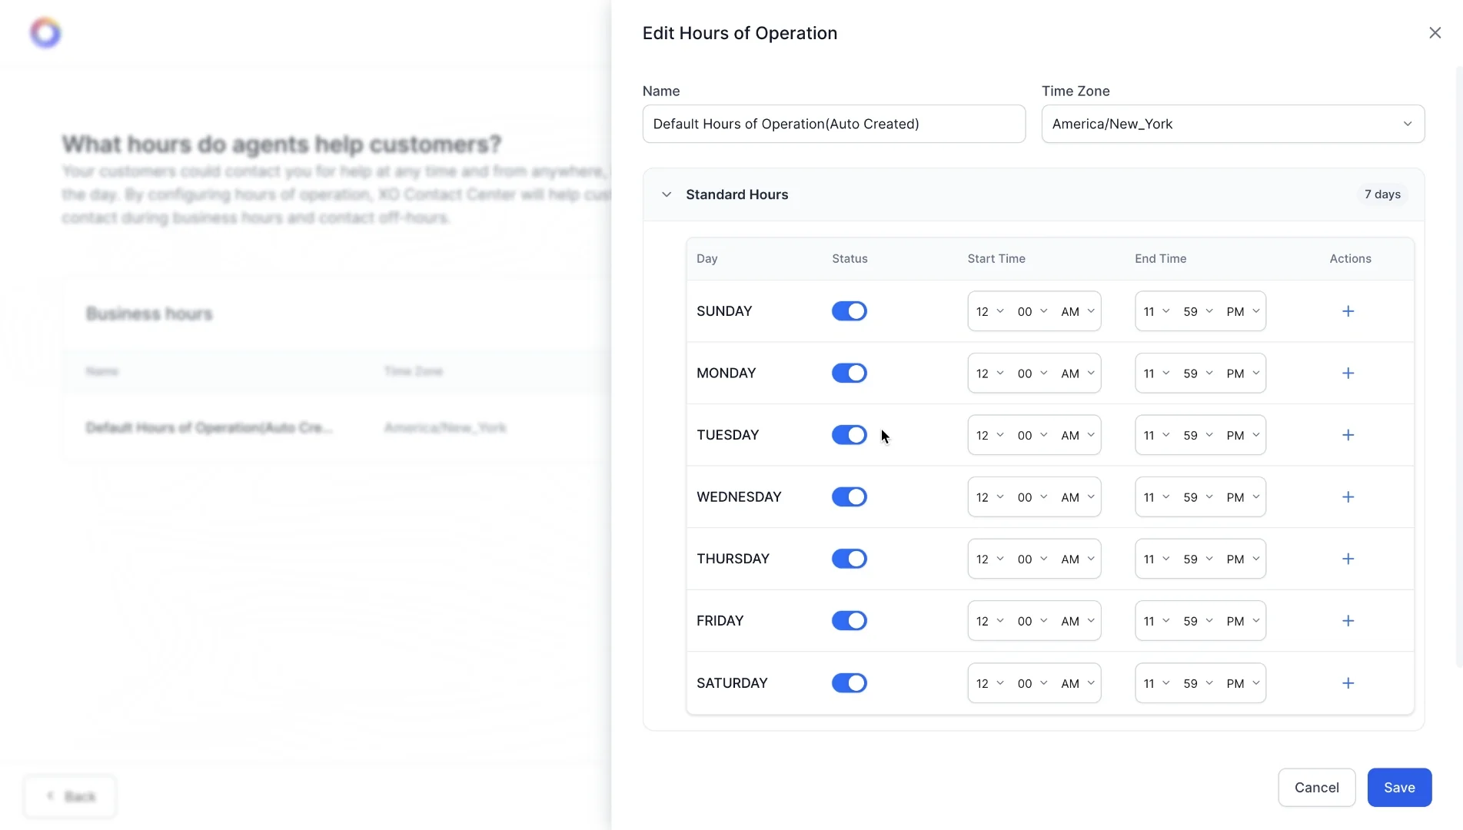Click the colorful app logo in the corner
The height and width of the screenshot is (830, 1463).
(46, 32)
